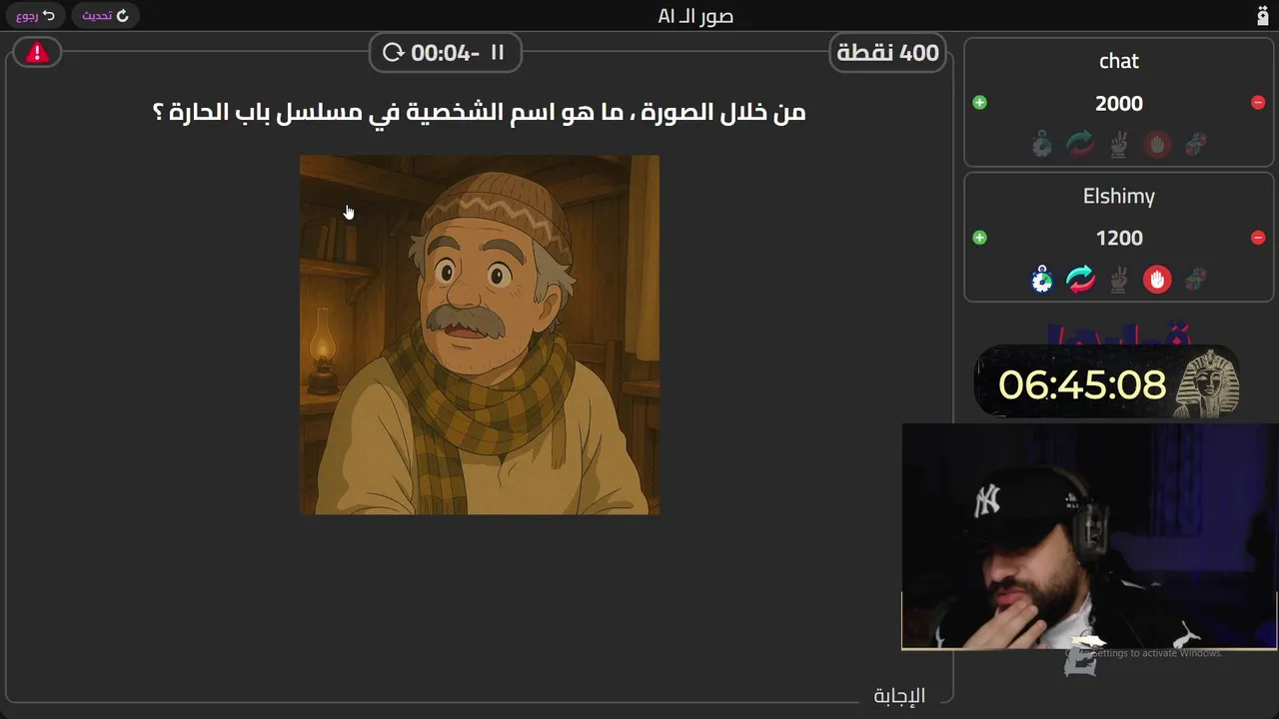Screen dimensions: 1279x719
Task: Click the red warning report icon
Action: [x=37, y=53]
